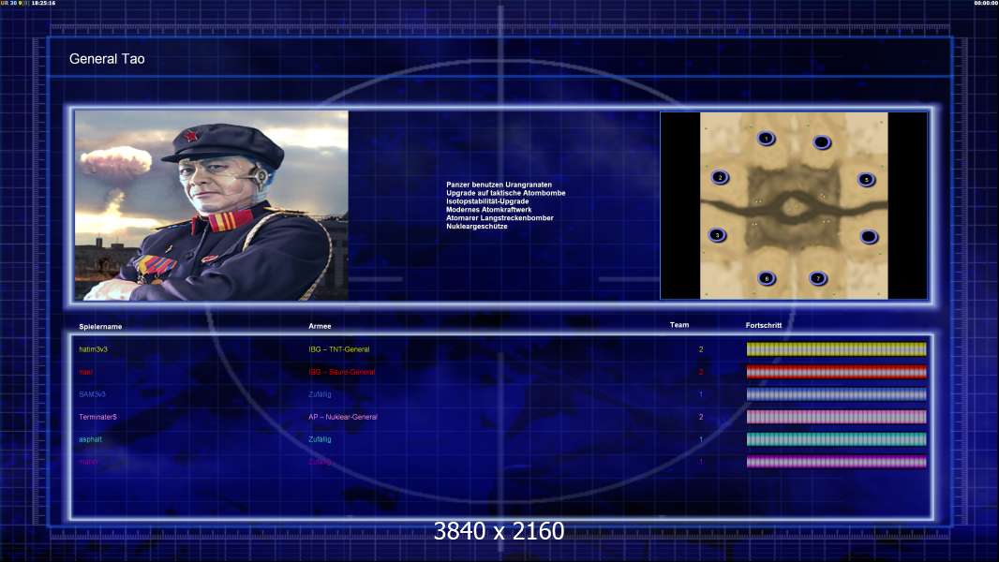Viewport: 999px width, 562px height.
Task: Select start position 7 on the map
Action: coord(818,277)
